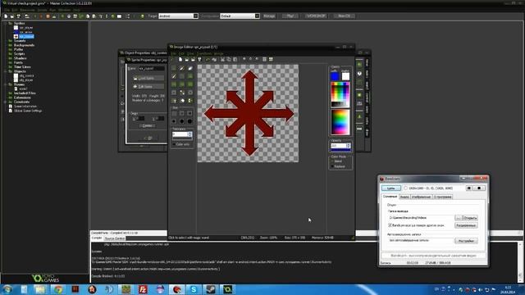The image size is (525, 295).
Task: Select the Backgrounds folder in resource tree
Action: click(x=24, y=45)
